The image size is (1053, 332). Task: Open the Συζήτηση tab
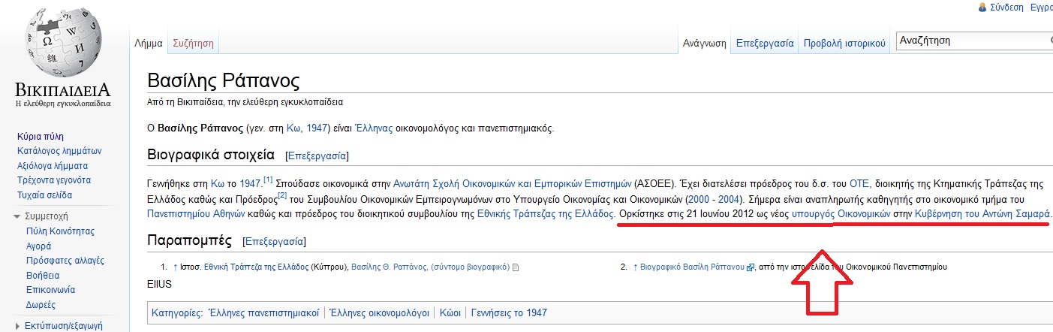[x=193, y=44]
